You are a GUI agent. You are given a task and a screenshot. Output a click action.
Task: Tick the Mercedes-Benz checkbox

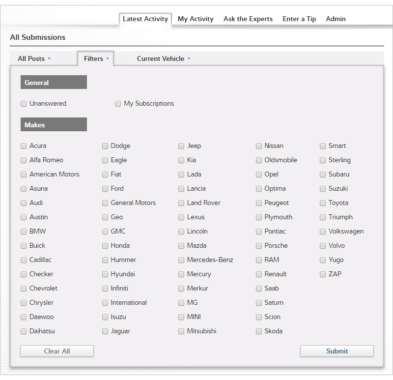181,260
